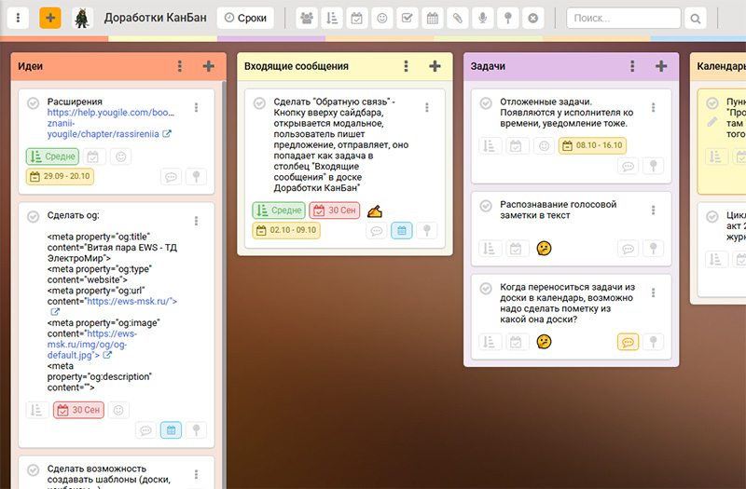Toggle the microphone voice filter in toolbar

[x=483, y=18]
